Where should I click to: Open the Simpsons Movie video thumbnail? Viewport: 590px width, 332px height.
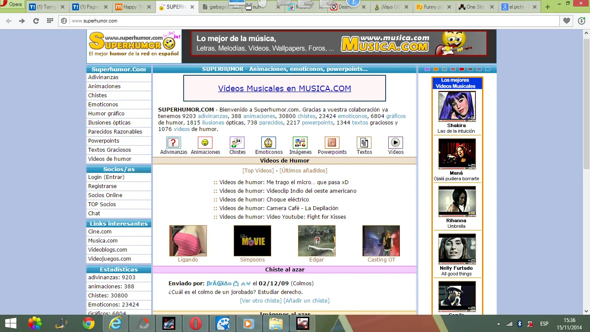(x=252, y=241)
